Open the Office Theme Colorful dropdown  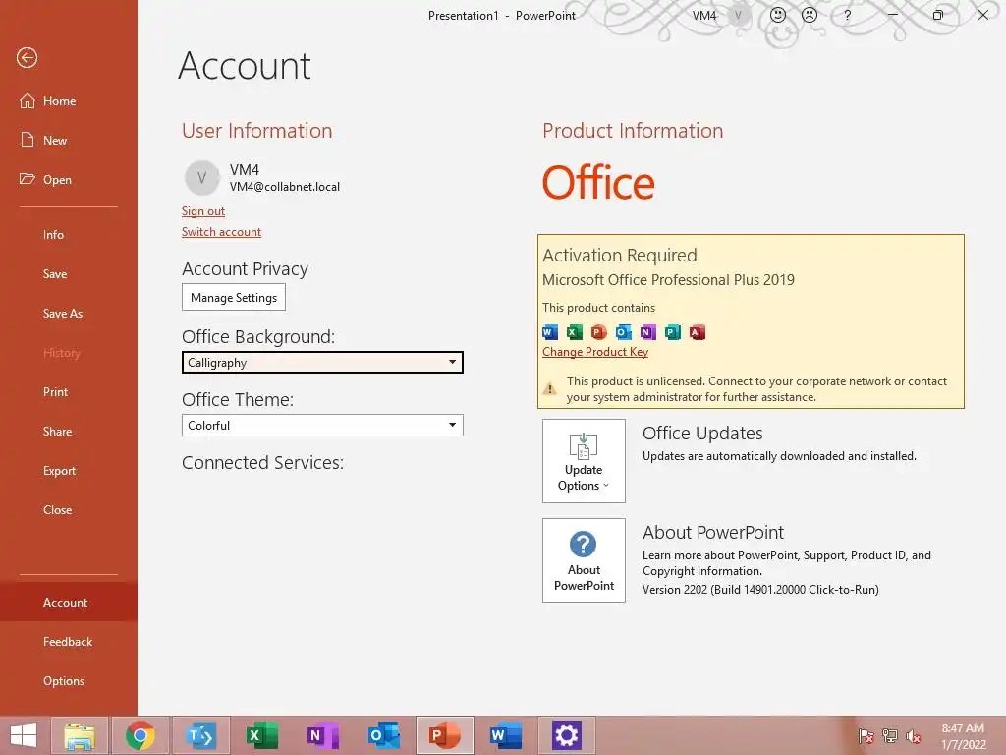(322, 425)
